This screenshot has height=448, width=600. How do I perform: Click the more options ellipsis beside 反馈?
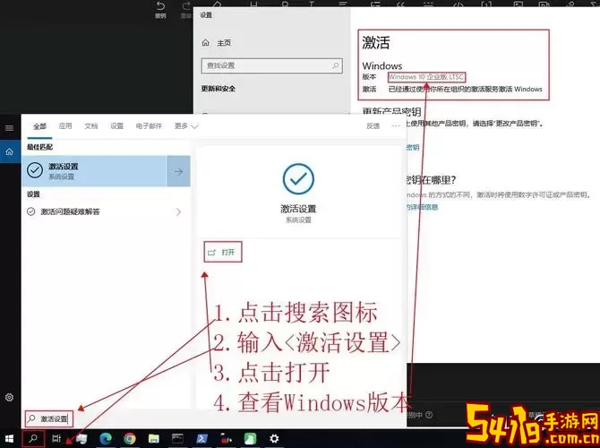[x=396, y=125]
